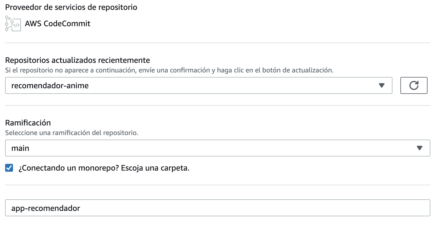Screen dimensions: 436x225
Task: Click the 'Ramificación' section label
Action: (x=28, y=123)
